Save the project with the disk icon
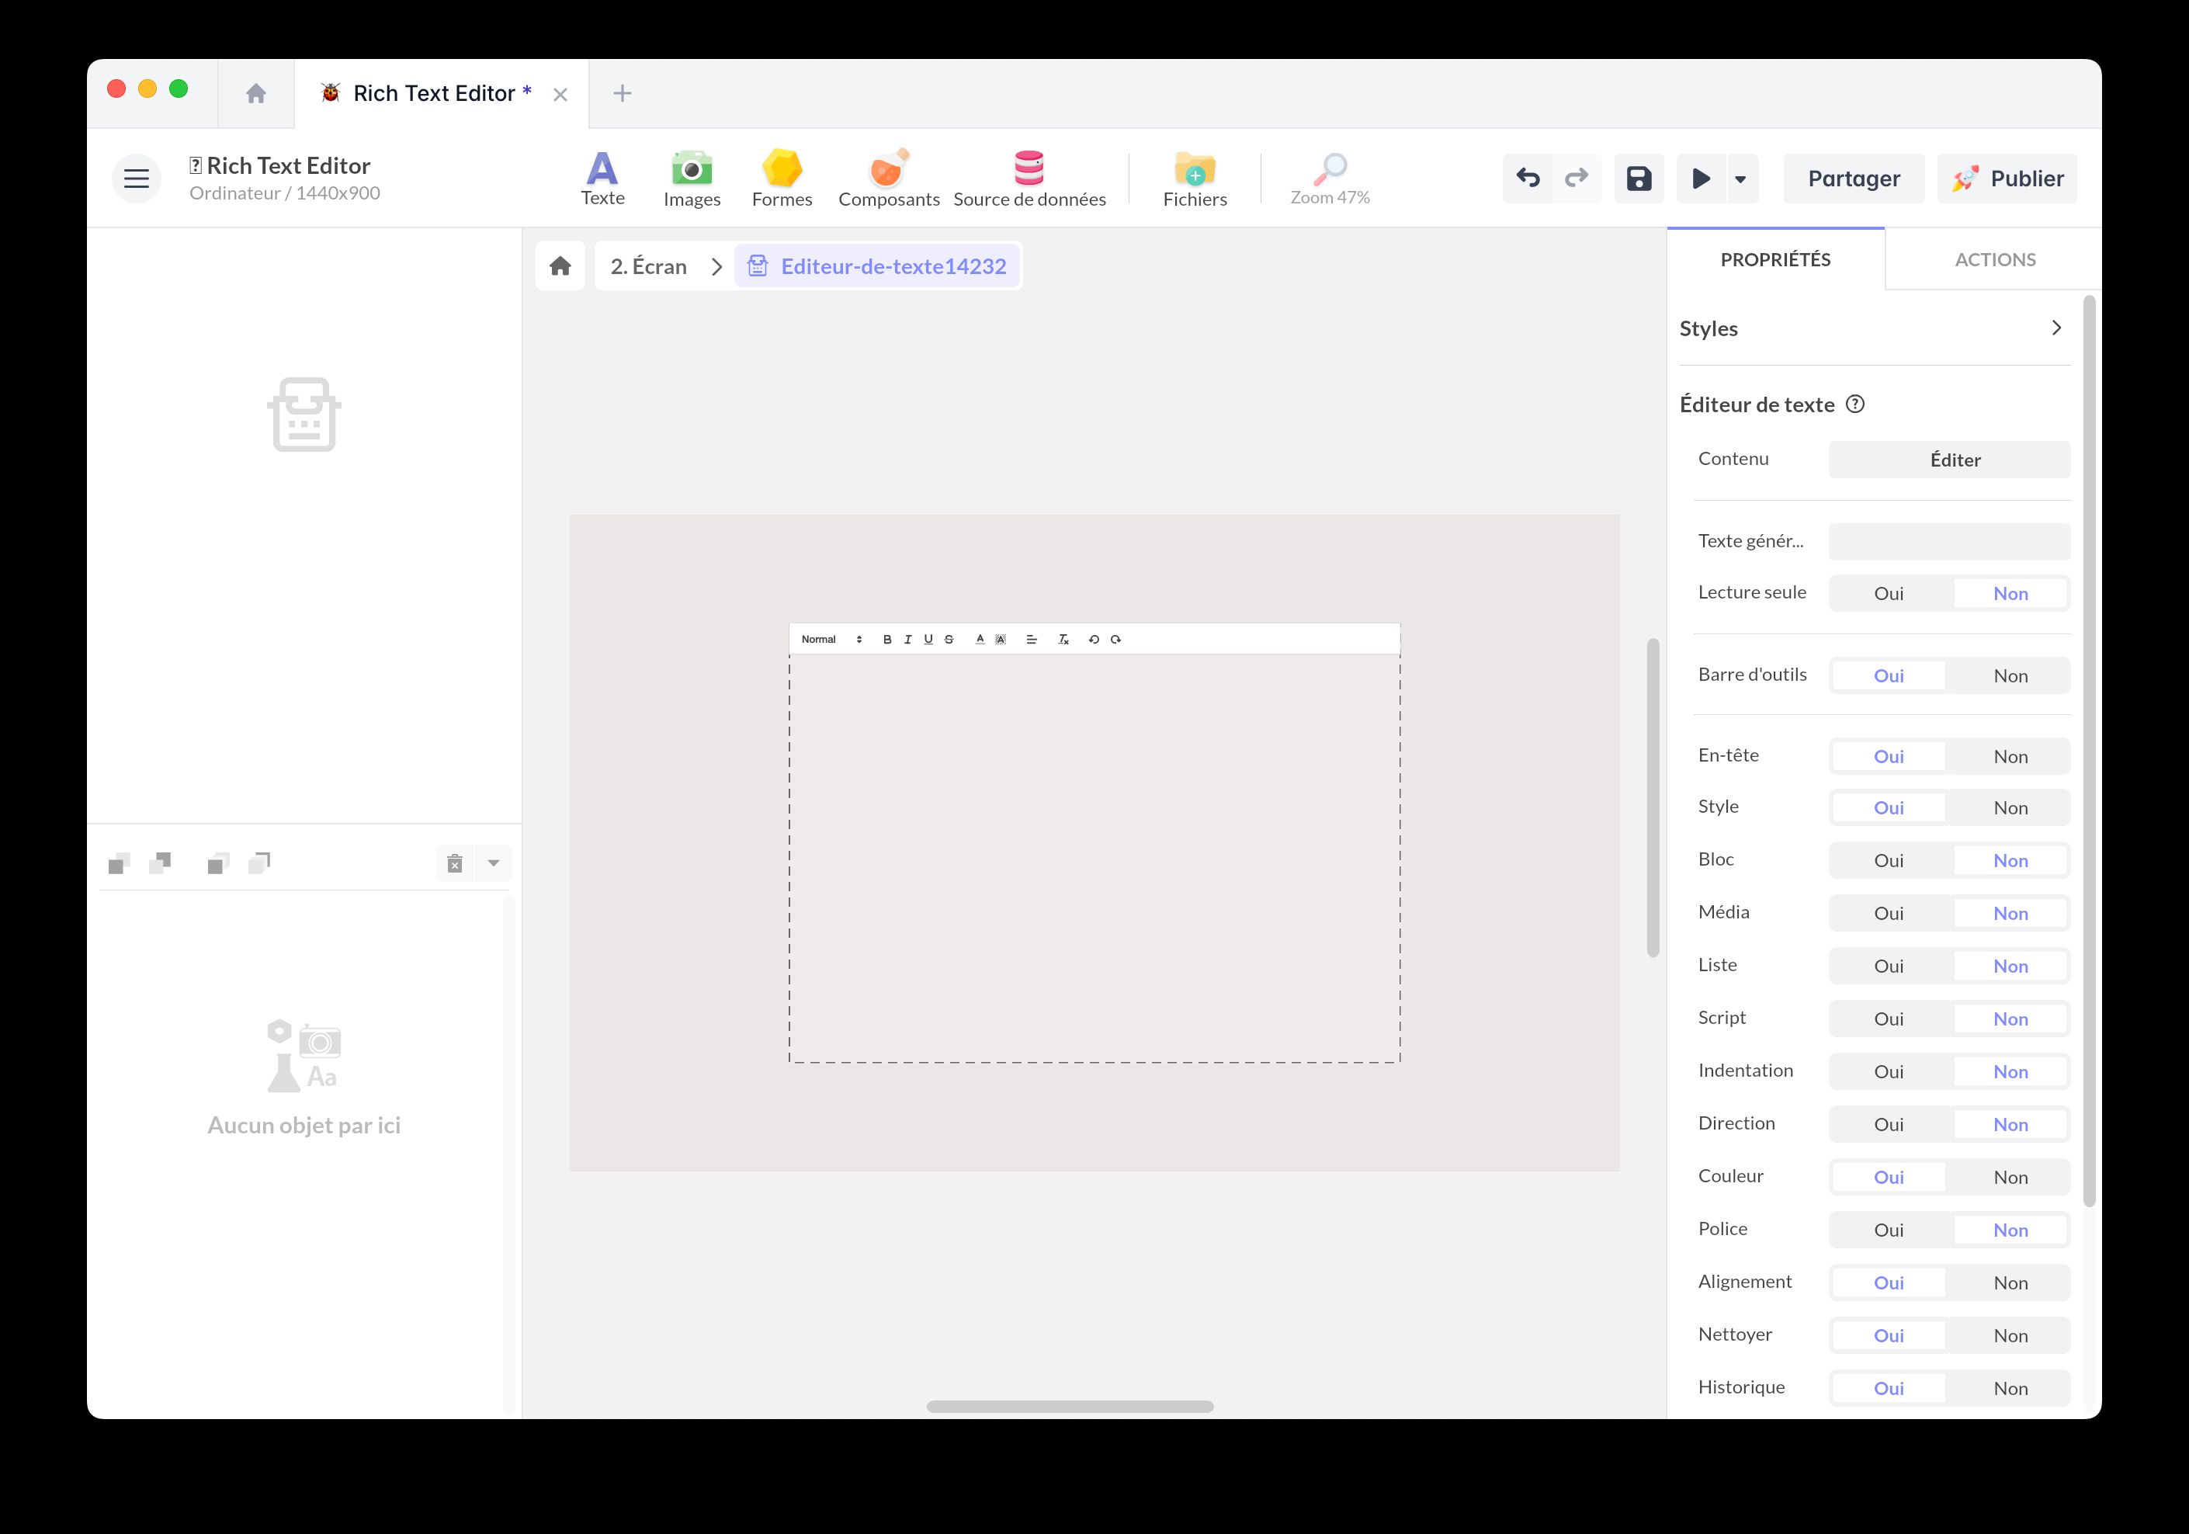Viewport: 2189px width, 1534px height. (1638, 179)
